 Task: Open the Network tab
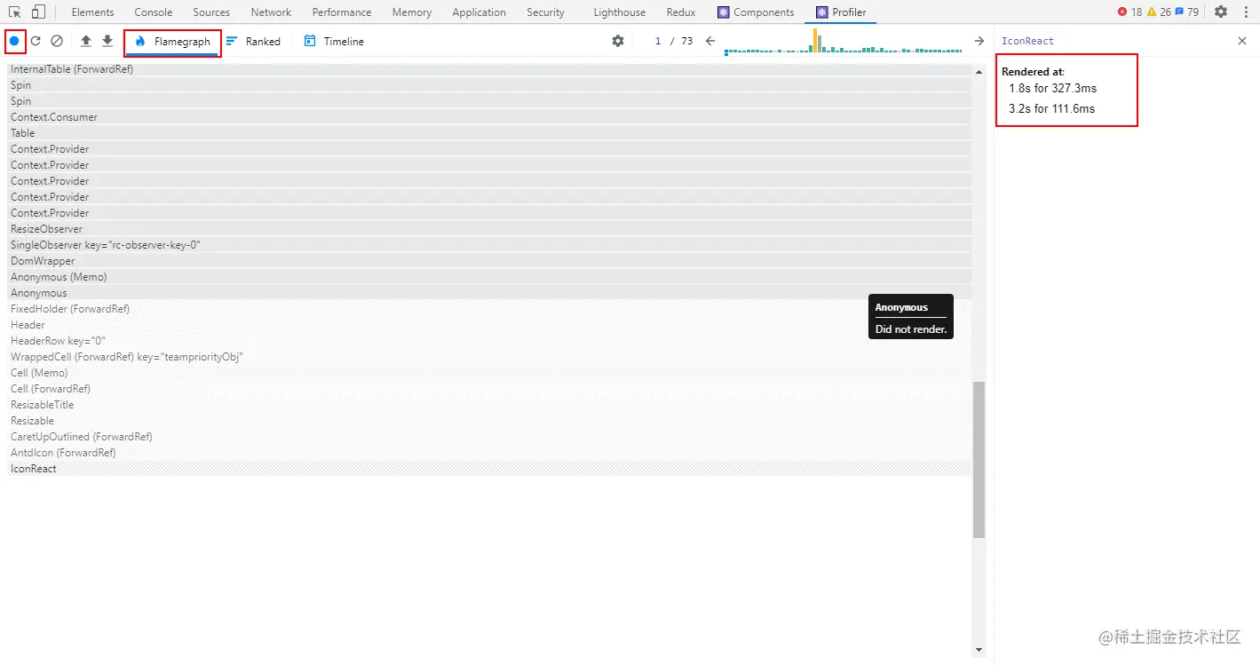click(271, 12)
